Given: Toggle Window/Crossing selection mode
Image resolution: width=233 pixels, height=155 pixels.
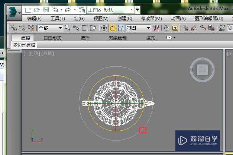Looking at the screenshot, I should (93, 28).
